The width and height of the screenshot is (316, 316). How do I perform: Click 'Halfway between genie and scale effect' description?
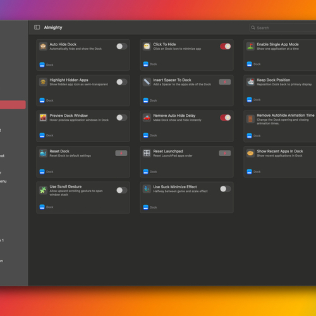click(180, 191)
